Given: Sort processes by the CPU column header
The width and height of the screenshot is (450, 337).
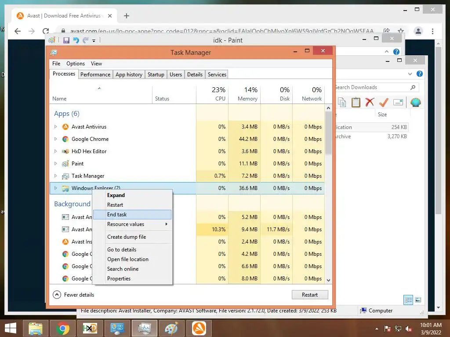Looking at the screenshot, I should [x=212, y=95].
